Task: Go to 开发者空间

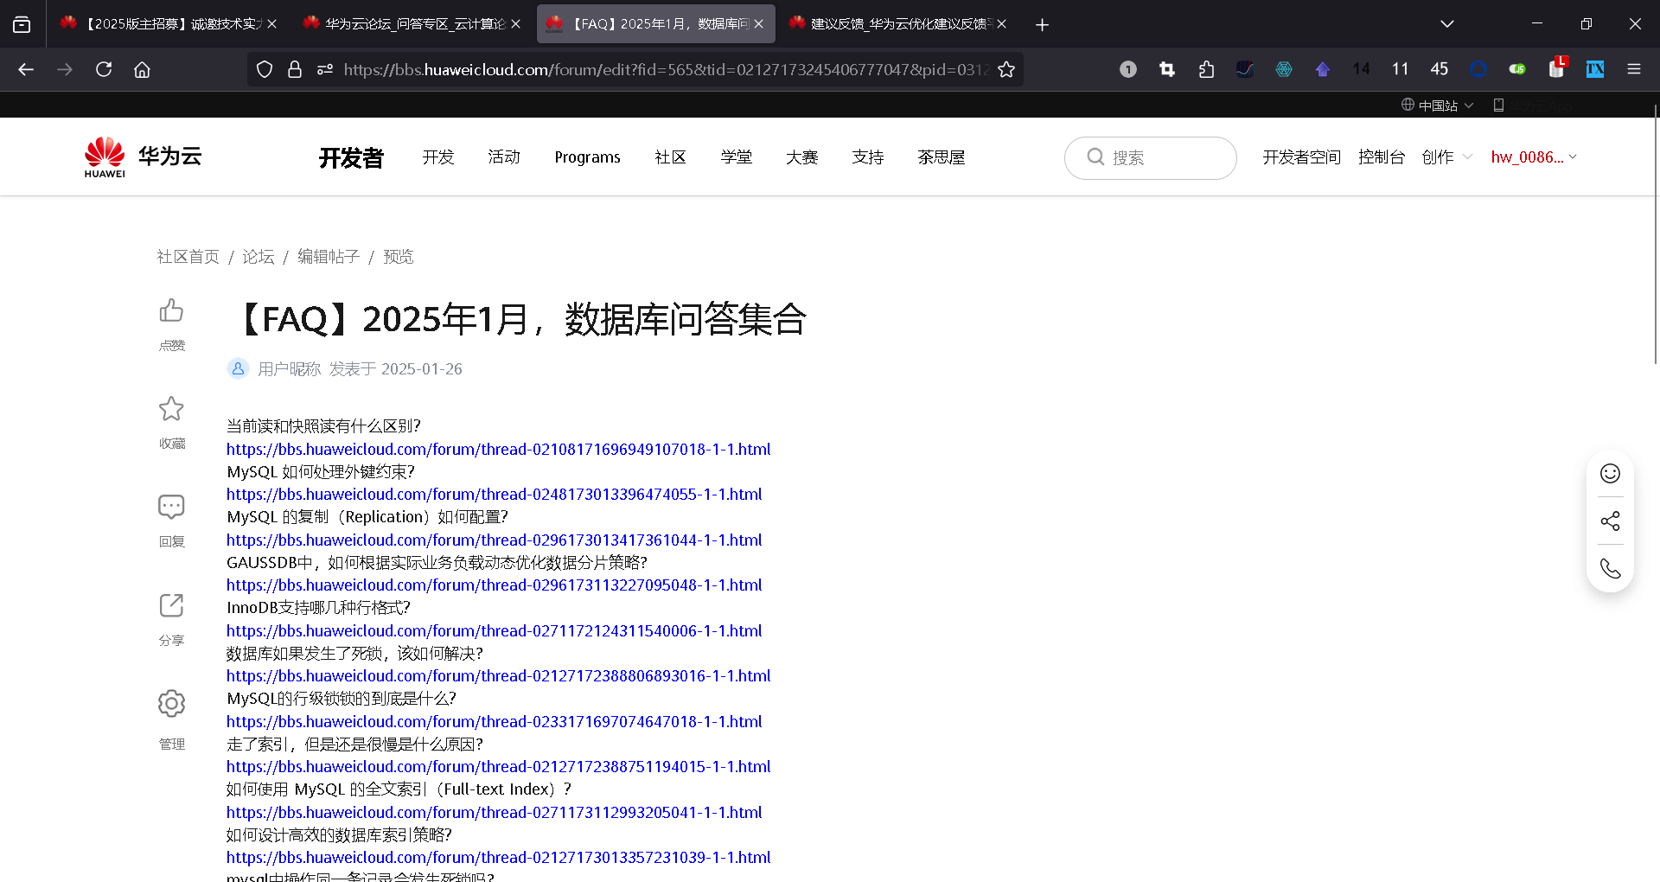Action: pos(1301,157)
